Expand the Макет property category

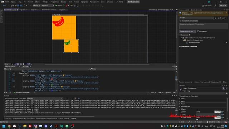(180, 101)
